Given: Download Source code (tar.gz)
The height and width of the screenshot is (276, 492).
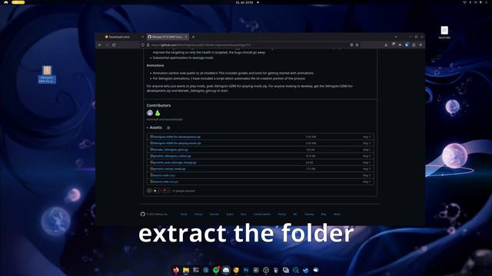Looking at the screenshot, I should point(165,182).
